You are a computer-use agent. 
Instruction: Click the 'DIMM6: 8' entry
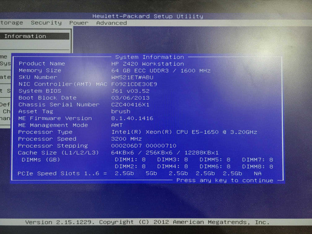coord(215,167)
